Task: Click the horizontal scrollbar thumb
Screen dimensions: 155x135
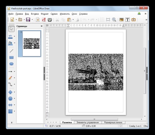Action: 94,119
